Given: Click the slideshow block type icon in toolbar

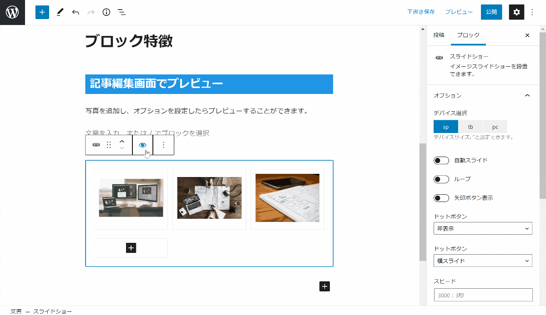Looking at the screenshot, I should [x=96, y=145].
